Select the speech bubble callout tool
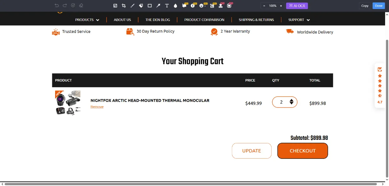Screen dimensions: 389x186 pos(184,5)
